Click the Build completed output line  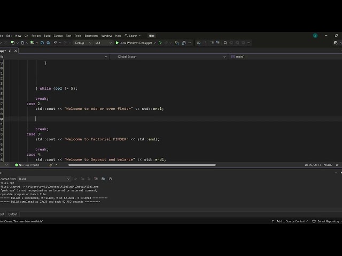coord(50,202)
